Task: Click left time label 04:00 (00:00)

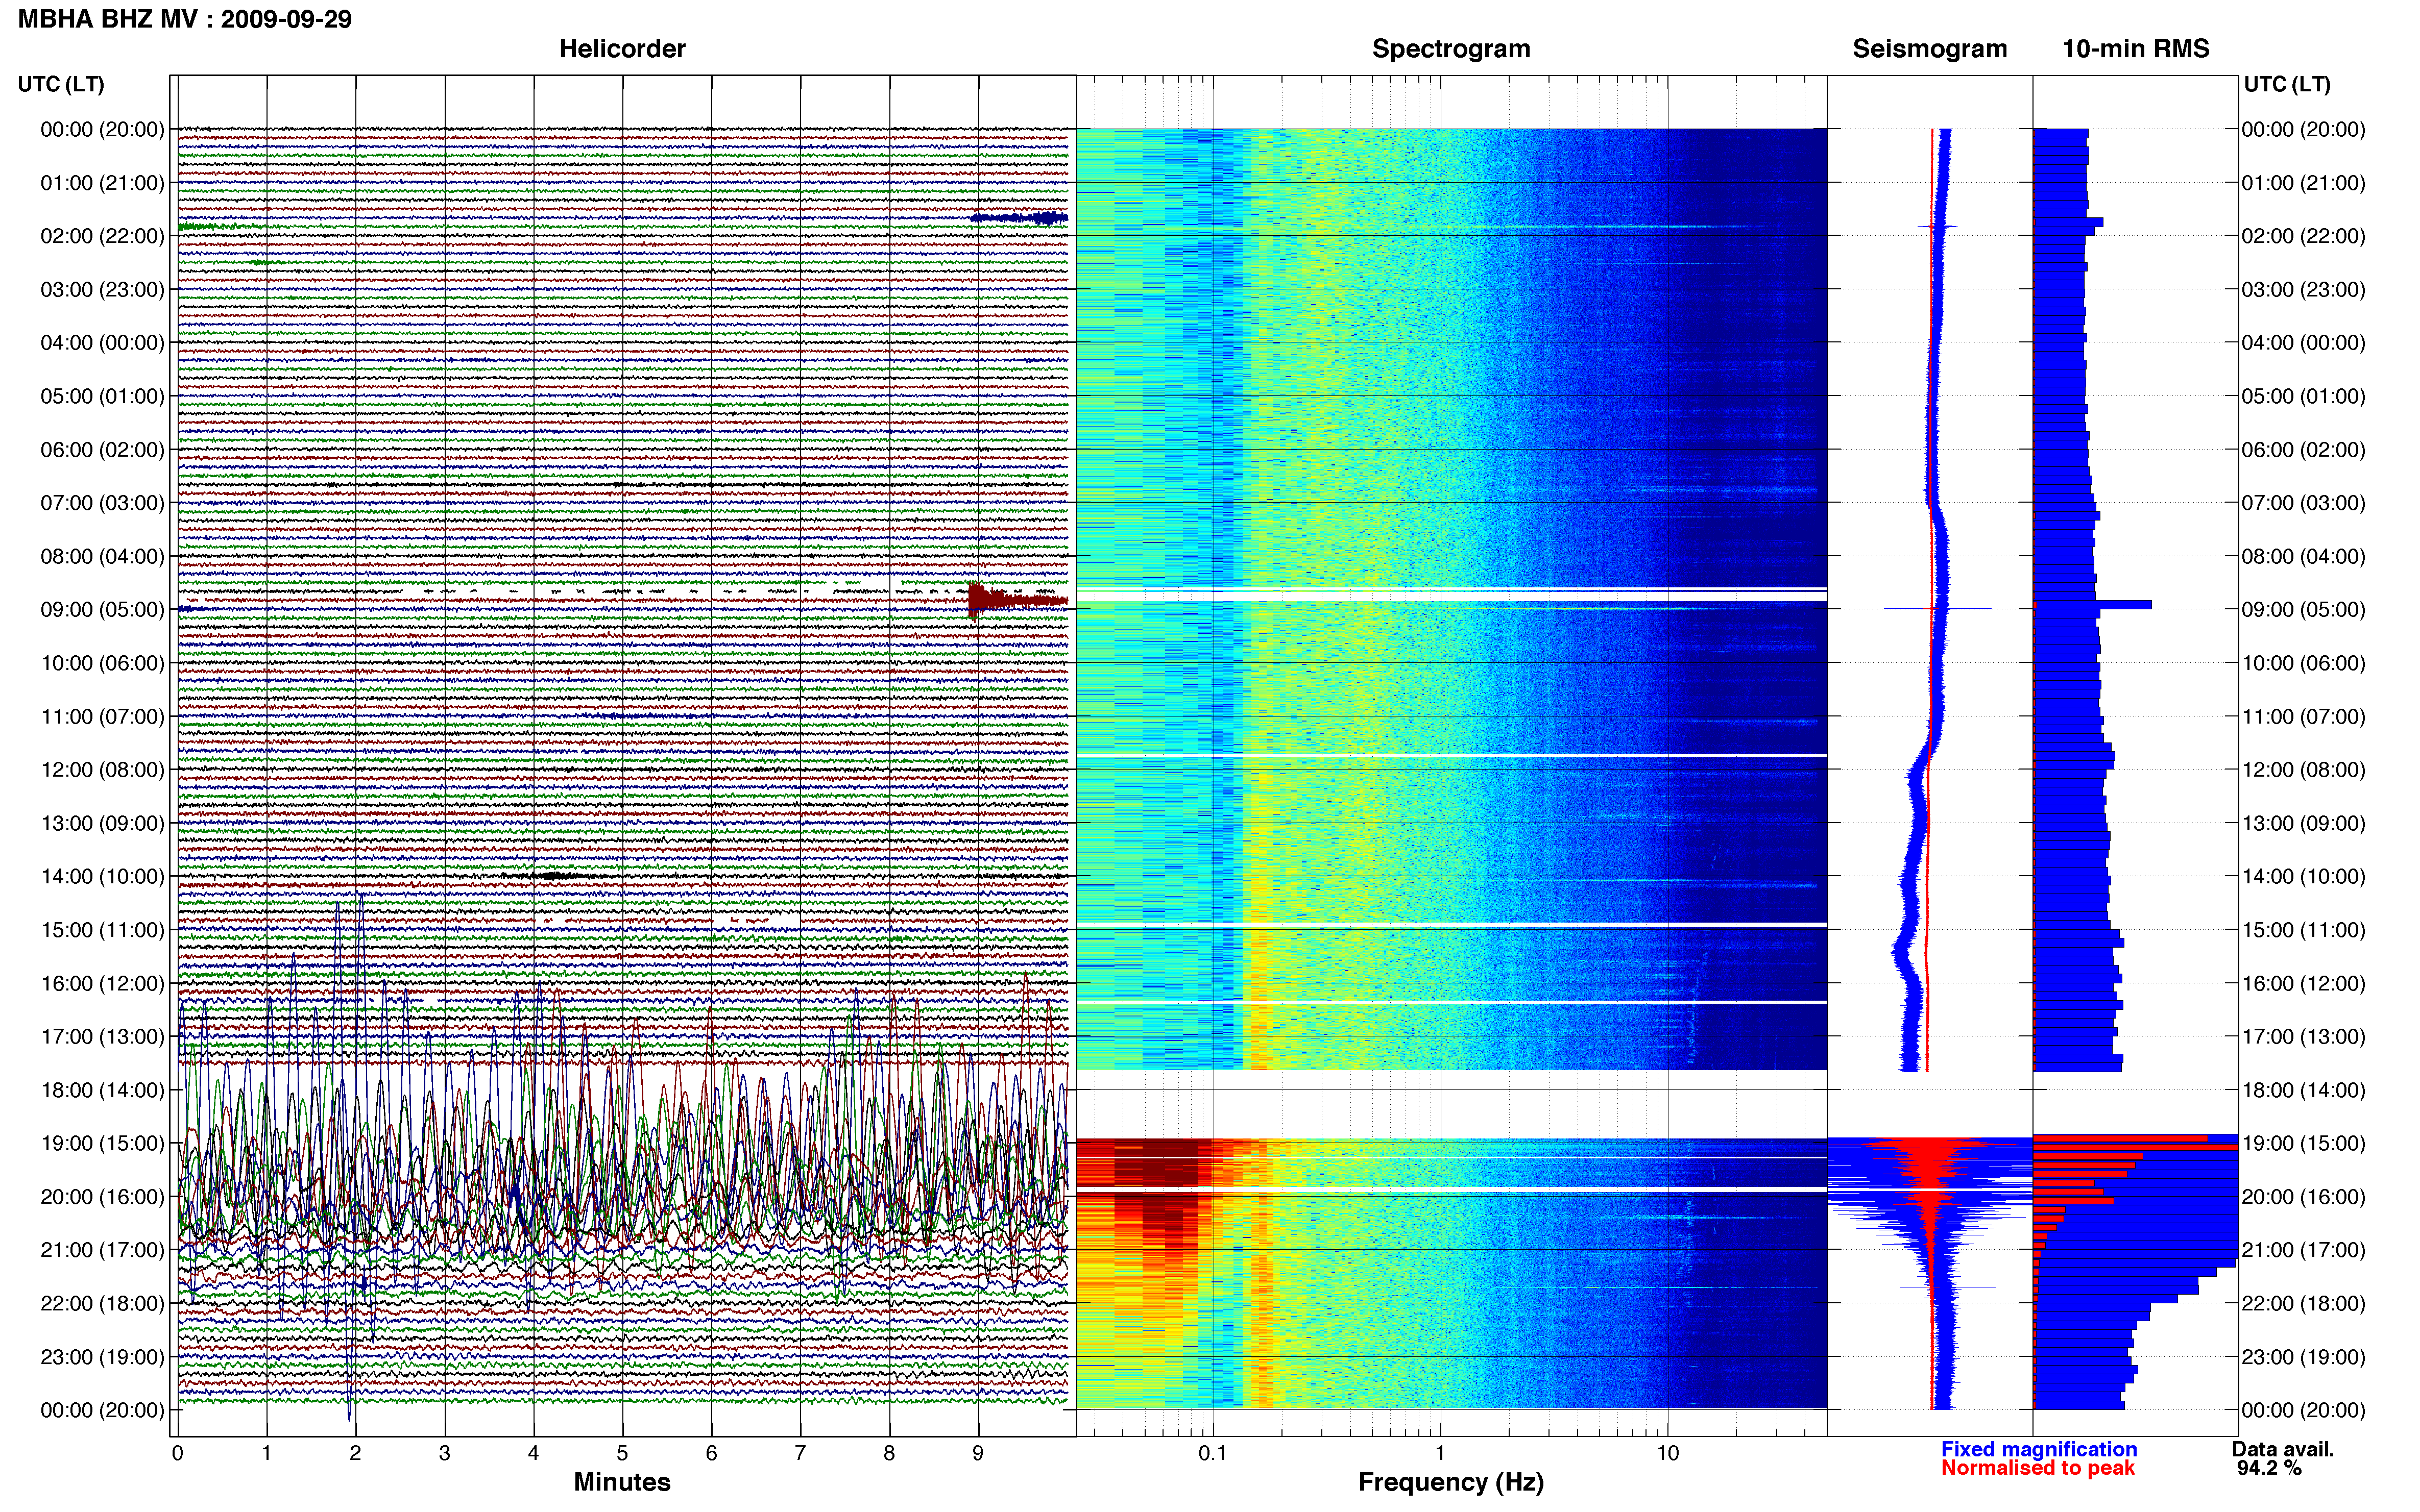Action: [102, 343]
